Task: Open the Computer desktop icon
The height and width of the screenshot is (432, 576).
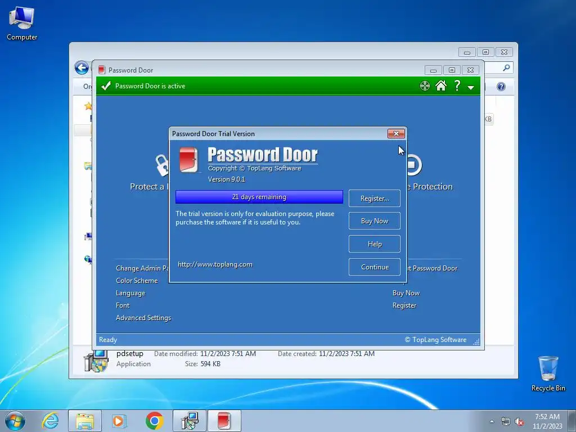Action: coord(22,24)
